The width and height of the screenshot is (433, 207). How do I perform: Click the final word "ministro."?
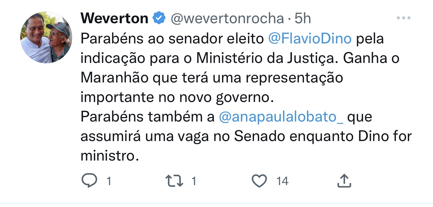(x=110, y=156)
